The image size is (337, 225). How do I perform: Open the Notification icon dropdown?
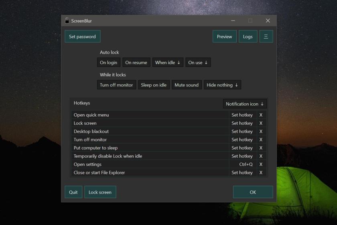tap(245, 104)
